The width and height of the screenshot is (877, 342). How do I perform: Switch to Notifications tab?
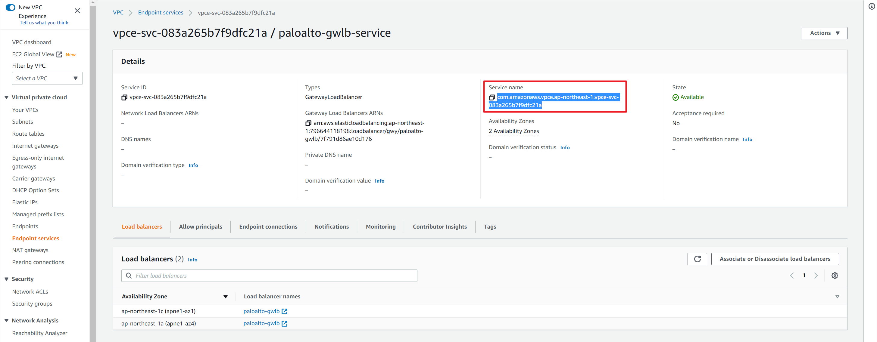[x=332, y=227]
